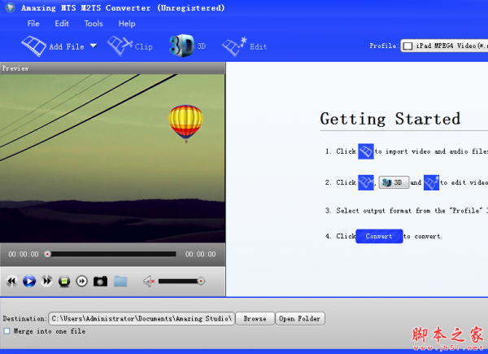
Task: Click the Preview panel header
Action: [113, 68]
